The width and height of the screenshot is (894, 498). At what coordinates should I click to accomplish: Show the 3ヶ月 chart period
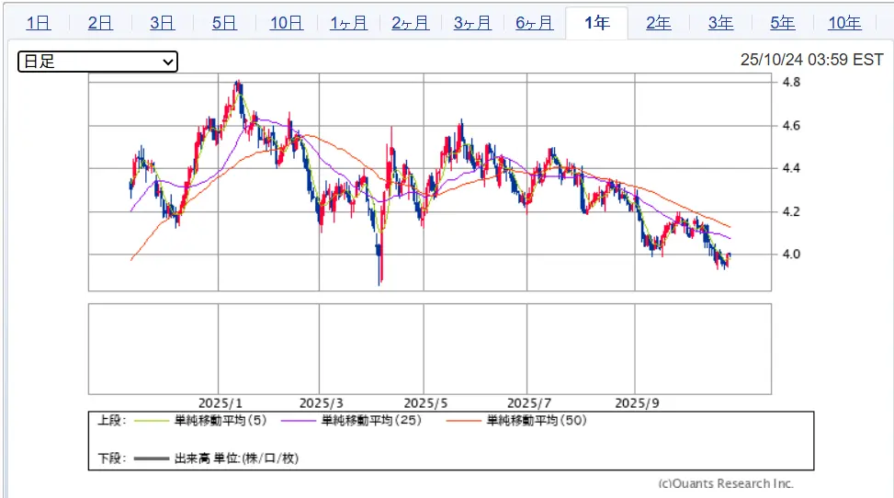(x=472, y=23)
